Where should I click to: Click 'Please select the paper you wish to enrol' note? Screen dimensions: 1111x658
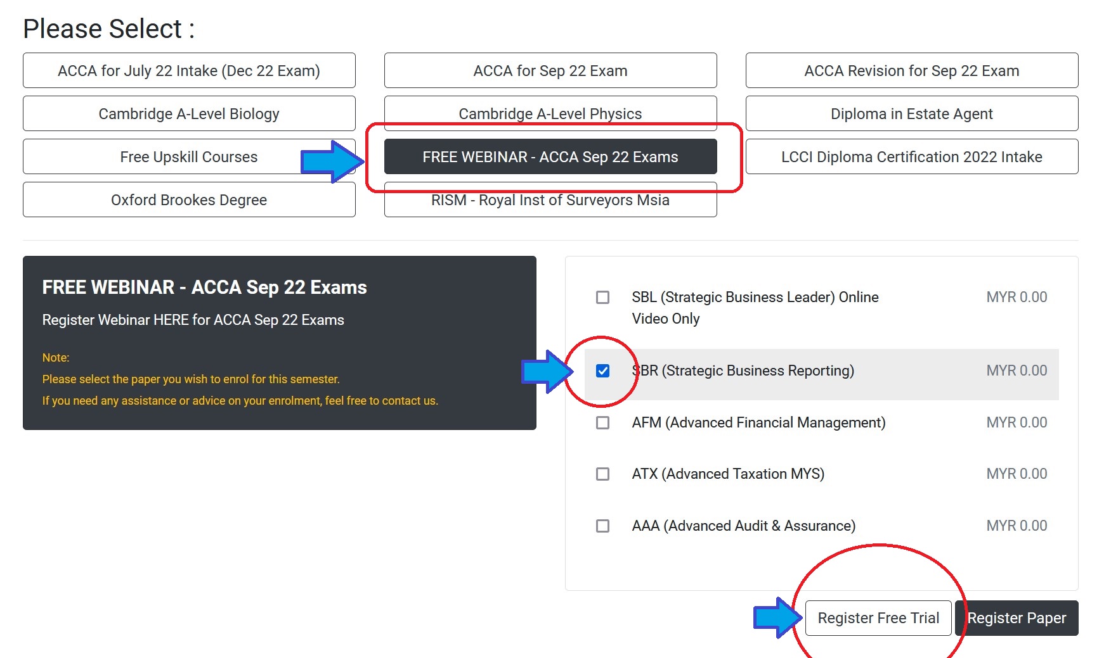[x=191, y=379]
